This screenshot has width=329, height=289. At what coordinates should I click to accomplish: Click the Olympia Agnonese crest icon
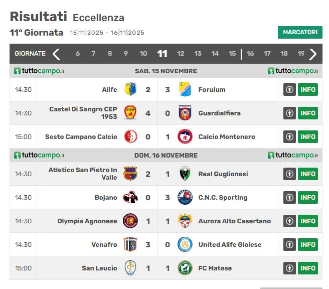130,221
